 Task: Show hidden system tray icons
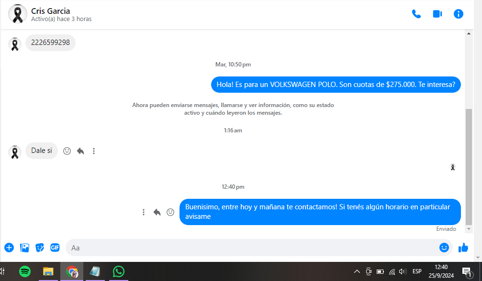(x=357, y=271)
